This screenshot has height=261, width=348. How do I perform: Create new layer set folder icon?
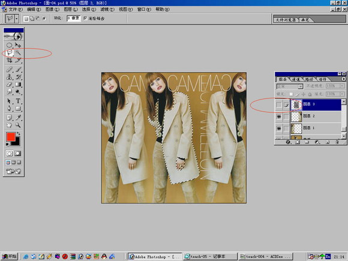[307, 142]
